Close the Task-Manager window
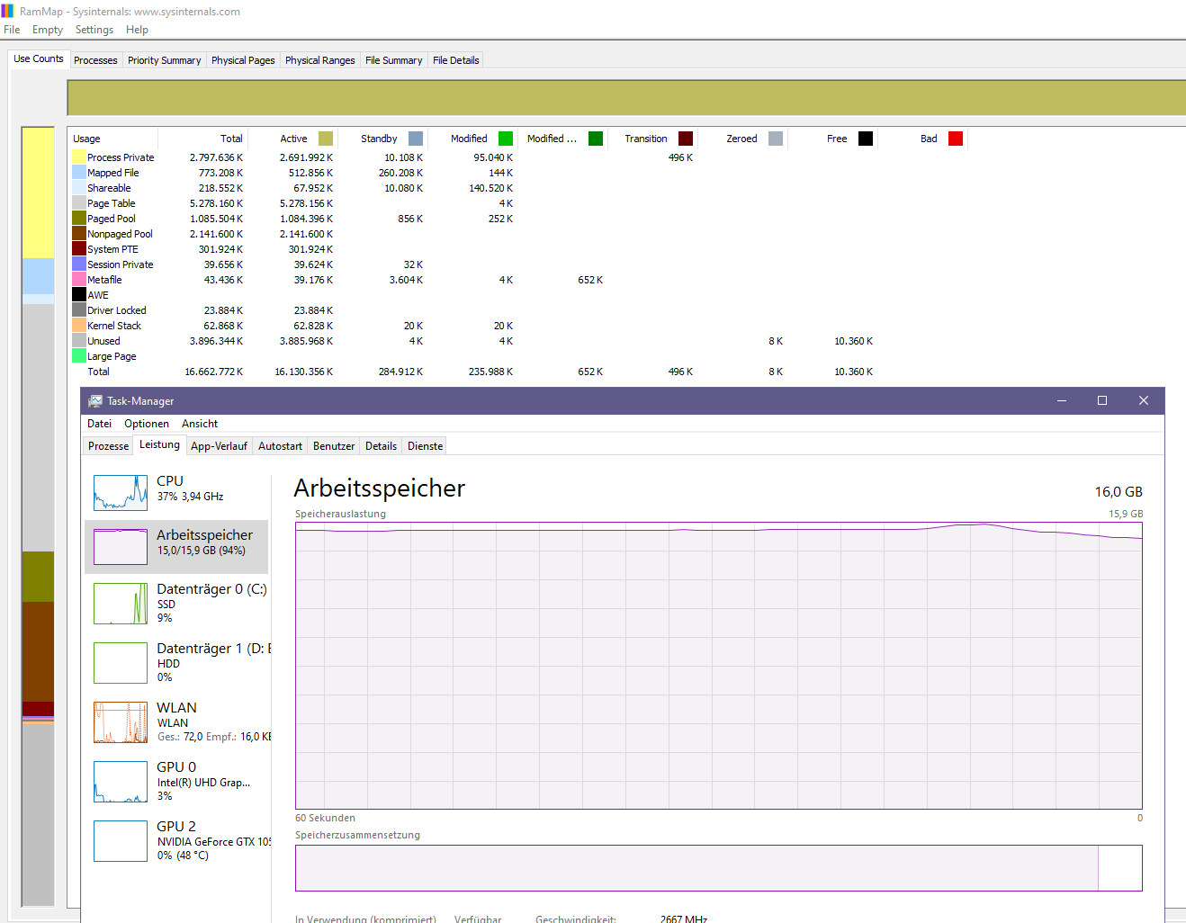Viewport: 1186px width, 923px height. click(1144, 401)
